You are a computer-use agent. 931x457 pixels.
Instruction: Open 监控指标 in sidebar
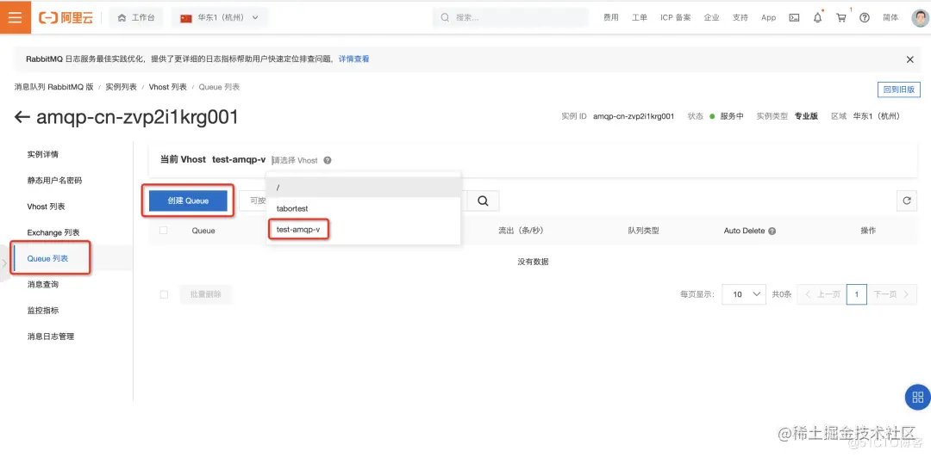click(x=43, y=311)
